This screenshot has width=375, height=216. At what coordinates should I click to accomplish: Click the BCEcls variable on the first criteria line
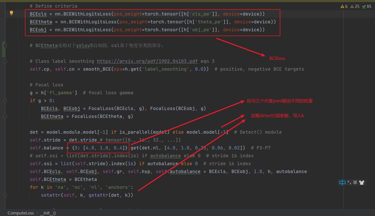point(38,14)
